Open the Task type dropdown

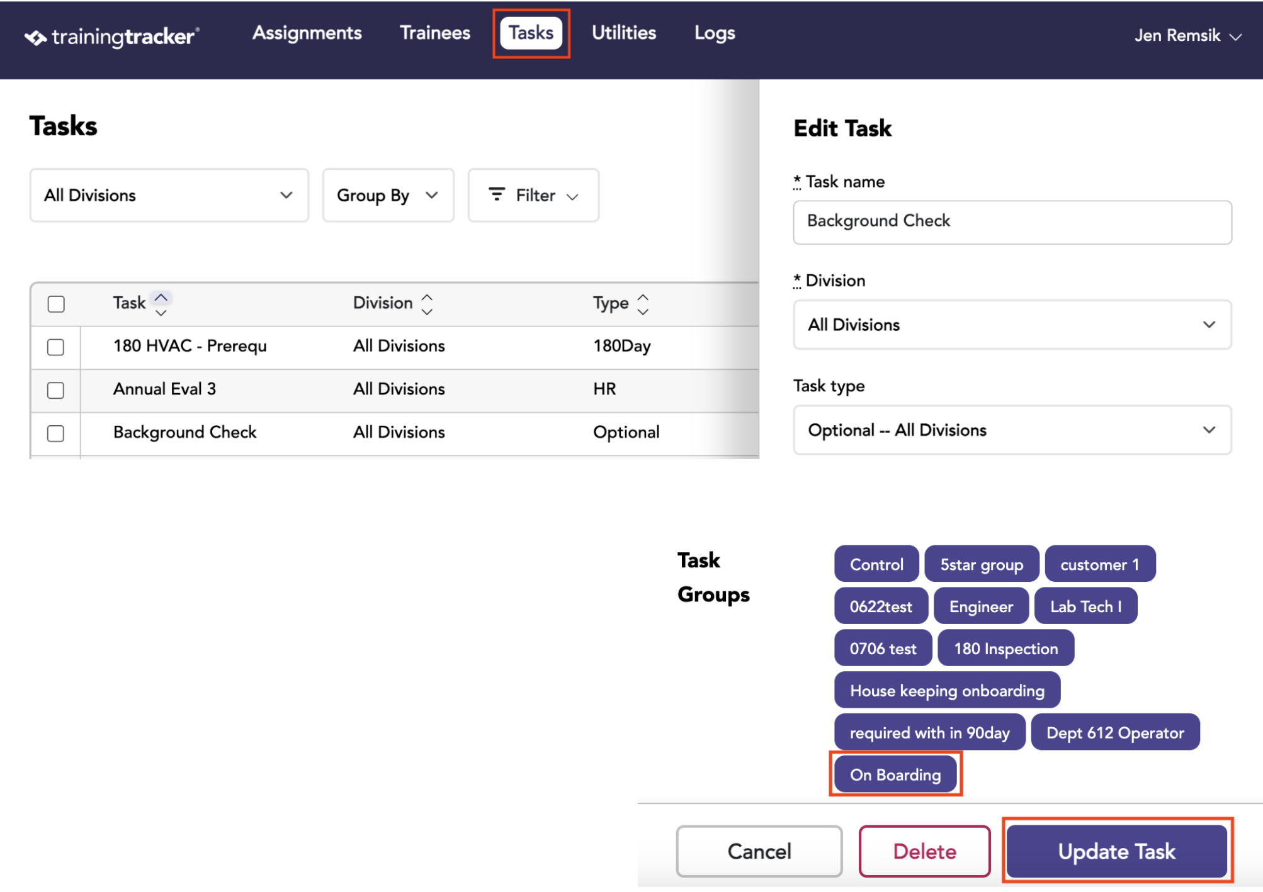coord(1012,430)
